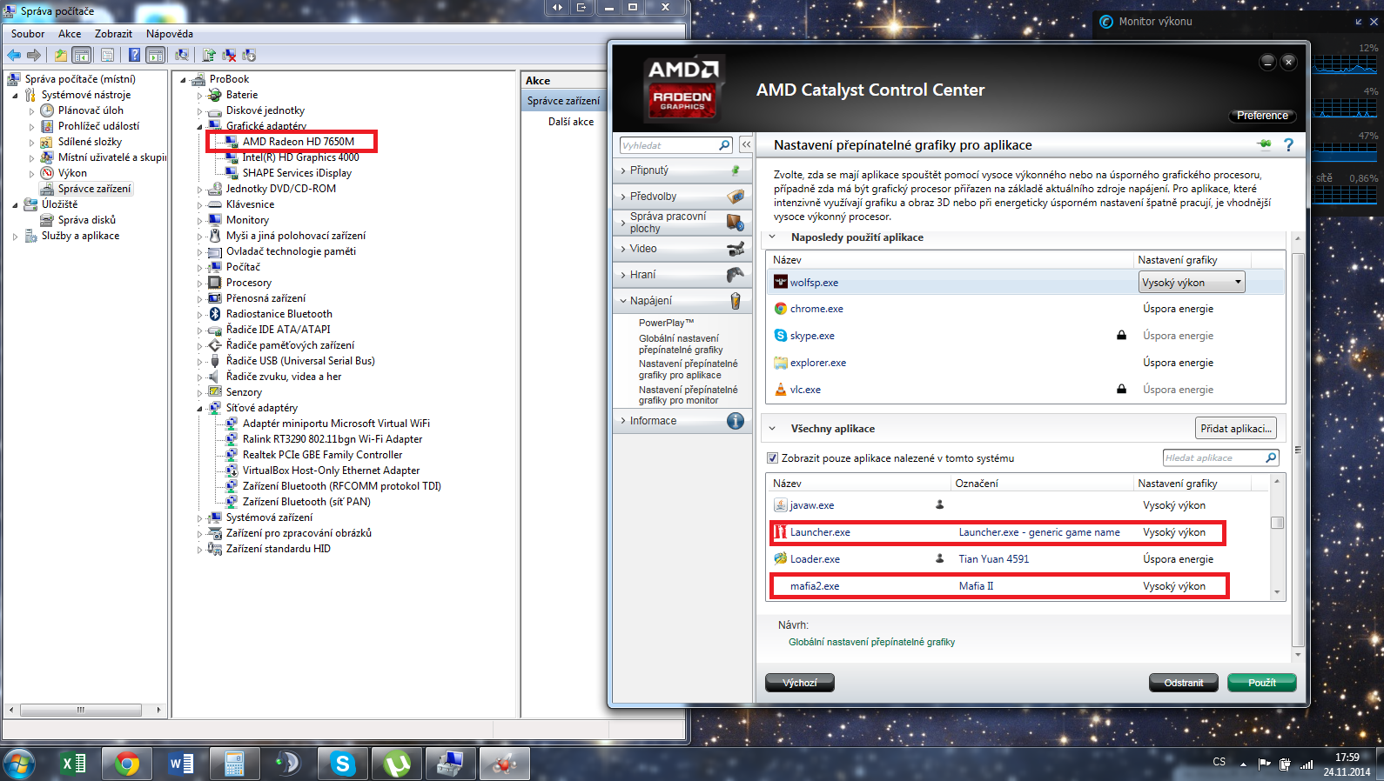Viewport: 1384px width, 781px height.
Task: Open PowerPlay™ under Napájení
Action: click(666, 323)
